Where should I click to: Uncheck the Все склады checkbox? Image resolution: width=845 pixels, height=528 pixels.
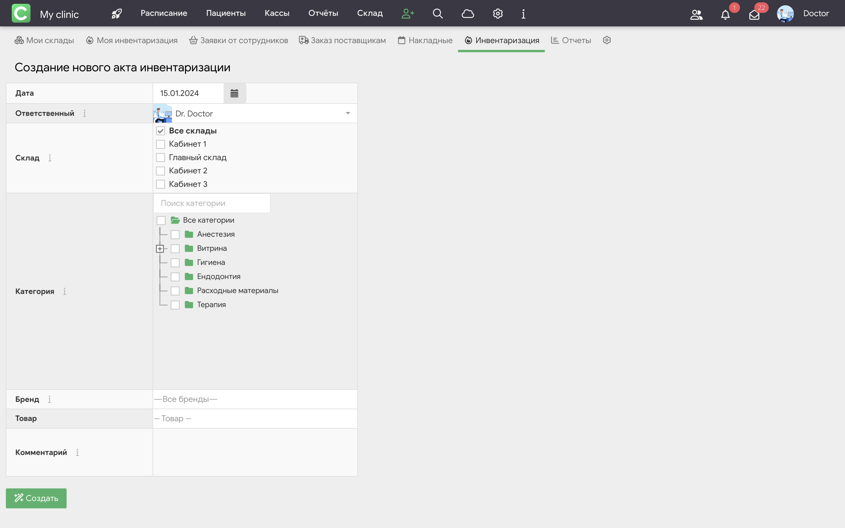(160, 131)
